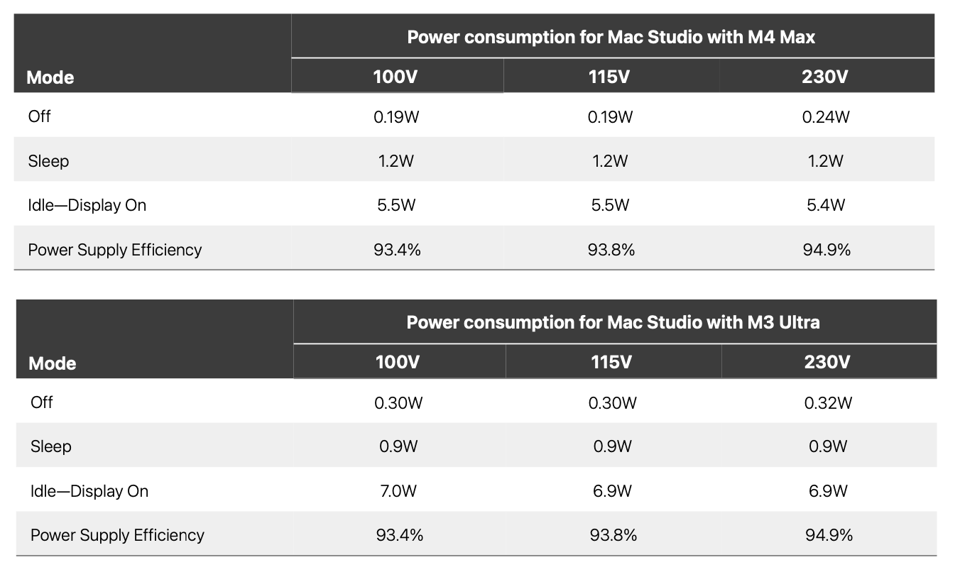
Task: Click the Mode header of the M3 Ultra table
Action: tap(53, 363)
